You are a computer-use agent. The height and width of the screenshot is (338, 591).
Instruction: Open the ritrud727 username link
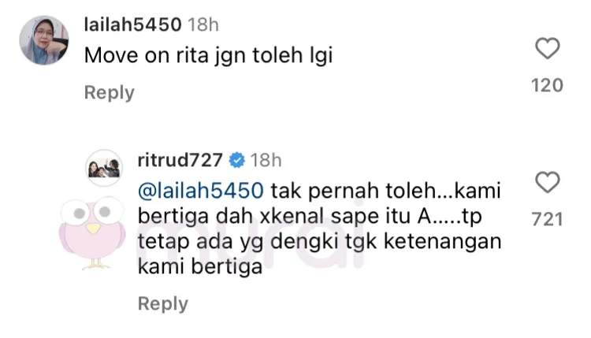(180, 160)
